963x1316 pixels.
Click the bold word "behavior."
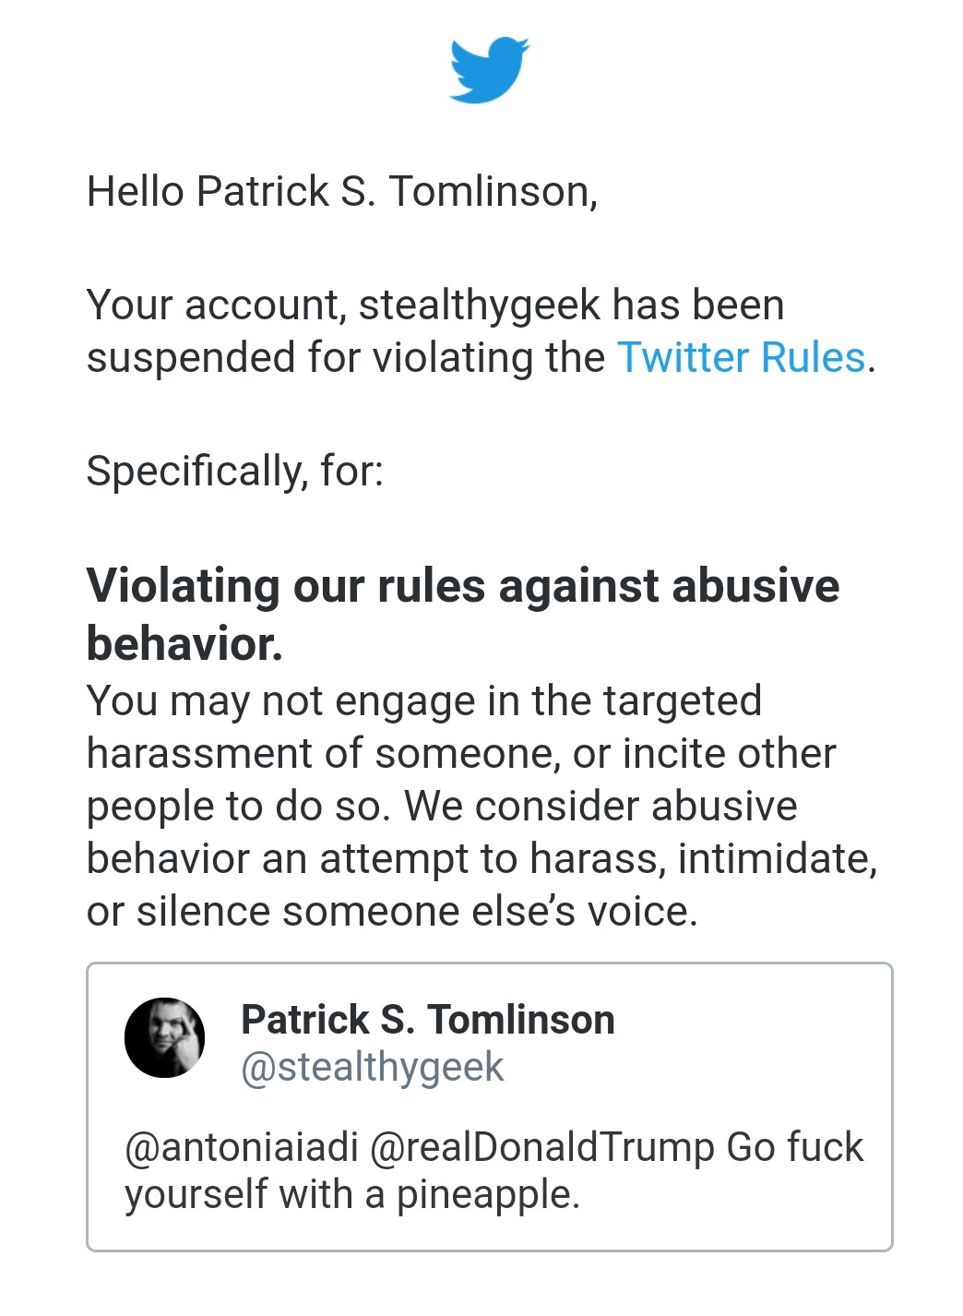(x=184, y=643)
